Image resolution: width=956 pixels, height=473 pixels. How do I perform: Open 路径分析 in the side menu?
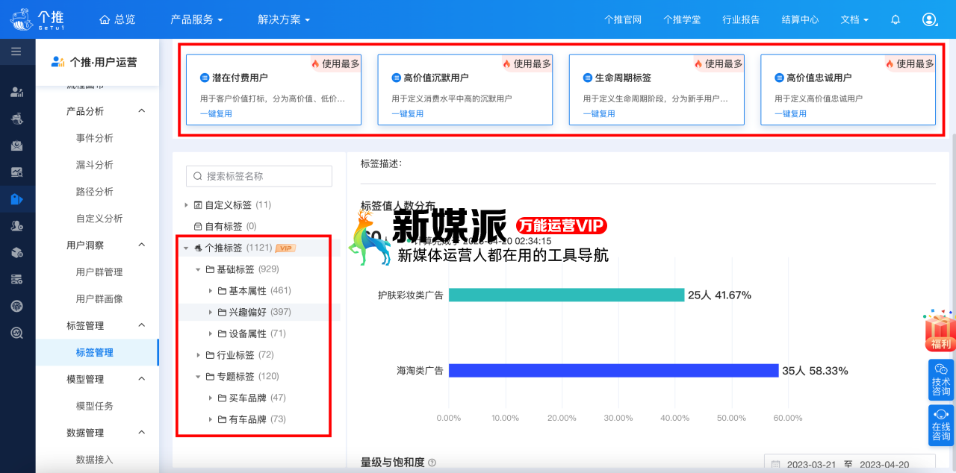click(95, 192)
